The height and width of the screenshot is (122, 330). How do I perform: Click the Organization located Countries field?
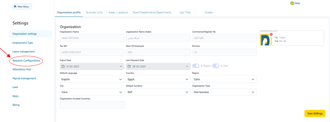[92, 105]
